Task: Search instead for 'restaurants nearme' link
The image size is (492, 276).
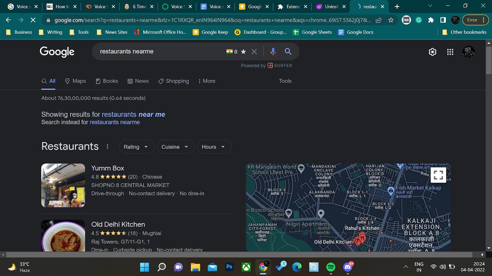Action: (115, 122)
